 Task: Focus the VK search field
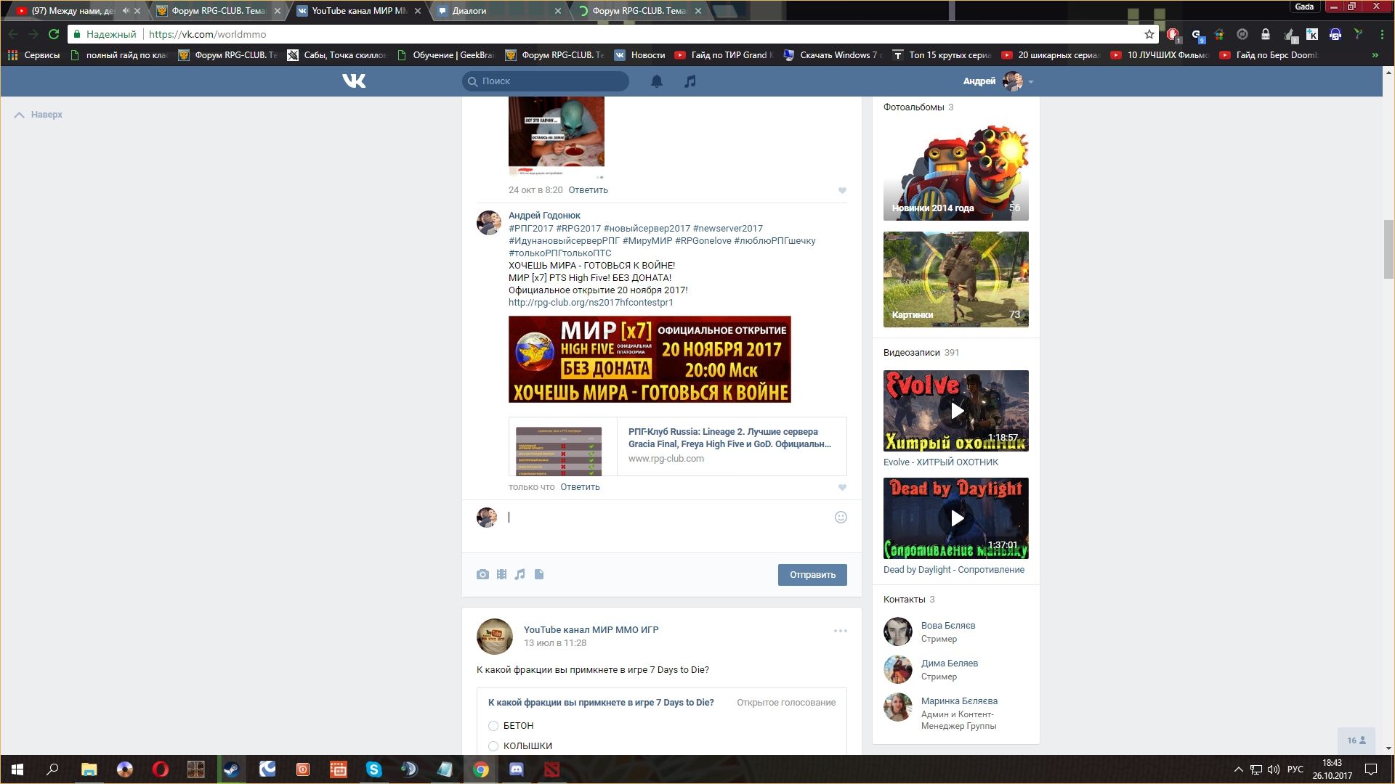coord(545,81)
